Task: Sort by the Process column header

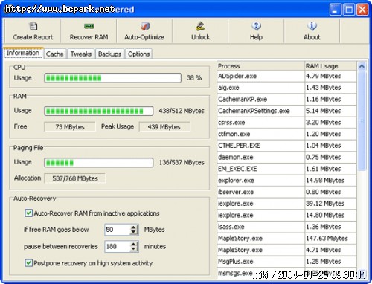Action: coord(260,66)
